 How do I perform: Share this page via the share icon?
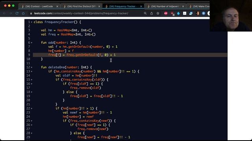tap(152, 13)
